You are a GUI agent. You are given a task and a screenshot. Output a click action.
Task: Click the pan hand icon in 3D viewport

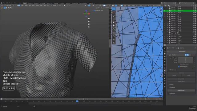[89, 21]
